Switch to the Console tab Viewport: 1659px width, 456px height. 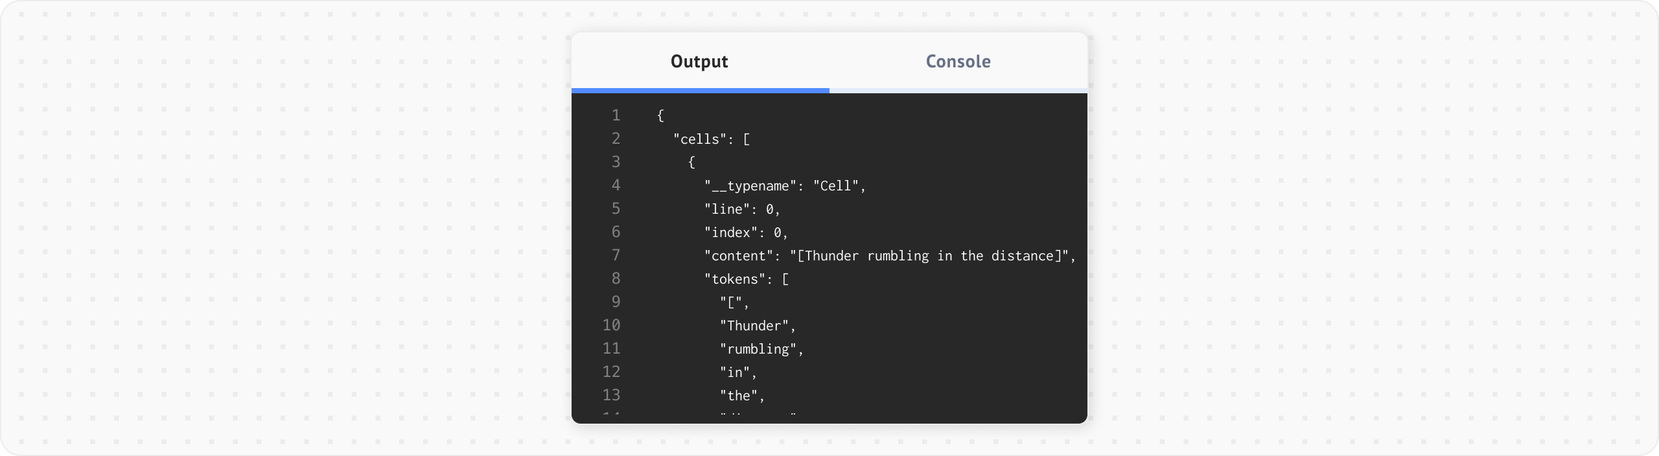pyautogui.click(x=958, y=62)
